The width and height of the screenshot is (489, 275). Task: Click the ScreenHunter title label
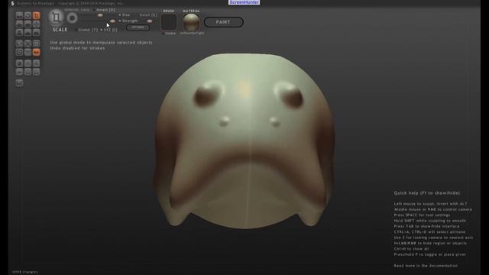(x=244, y=2)
